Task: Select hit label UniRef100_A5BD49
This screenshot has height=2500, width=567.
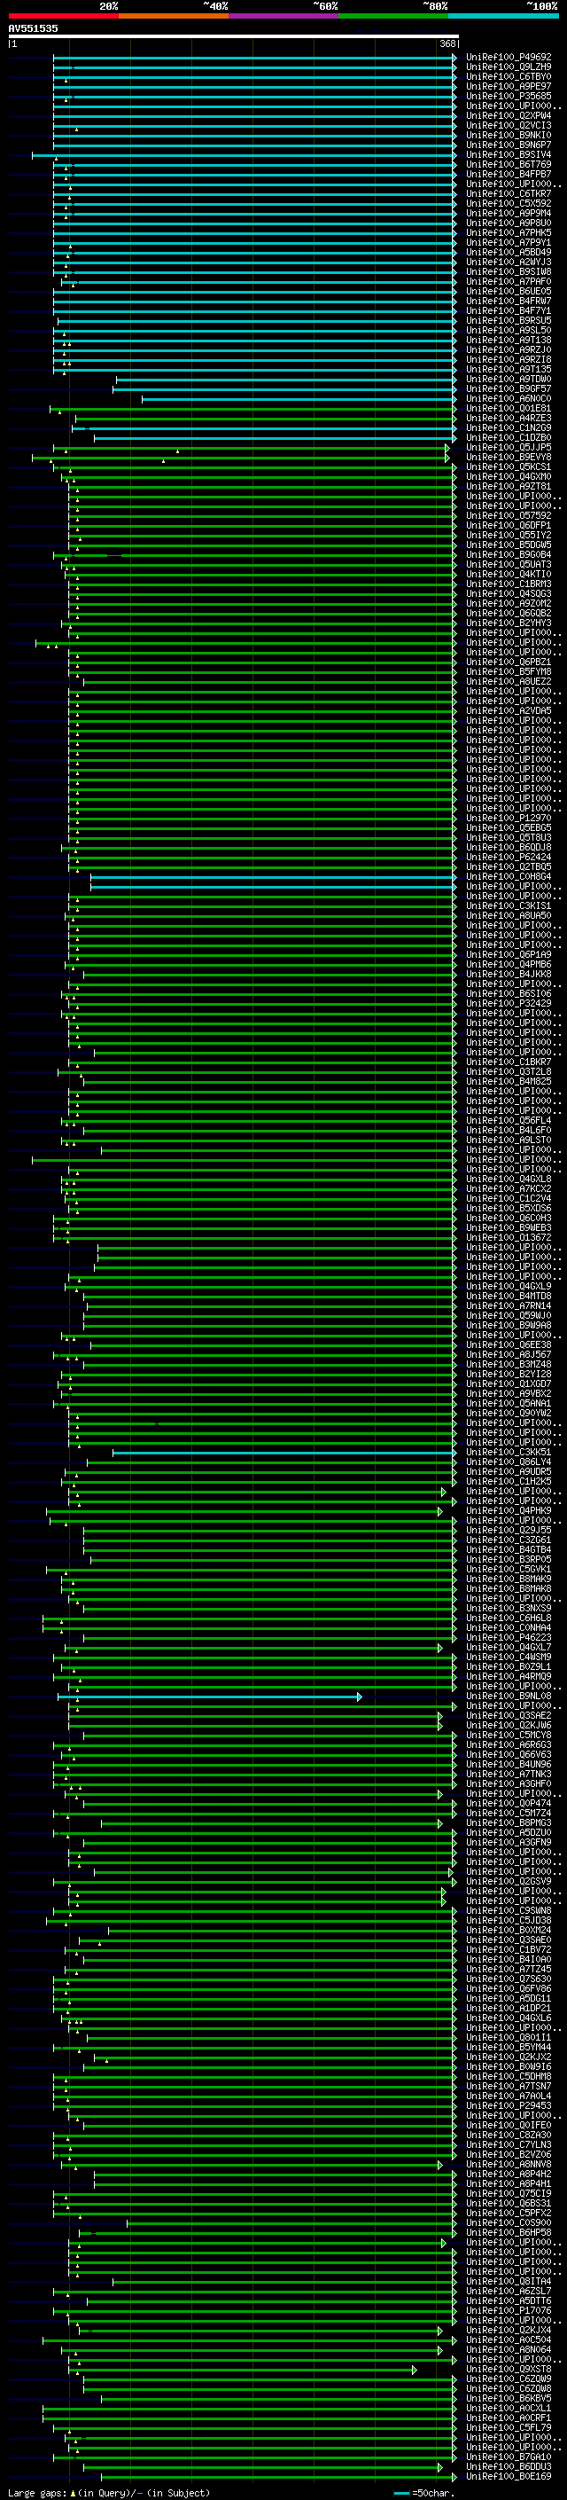Action: click(509, 253)
